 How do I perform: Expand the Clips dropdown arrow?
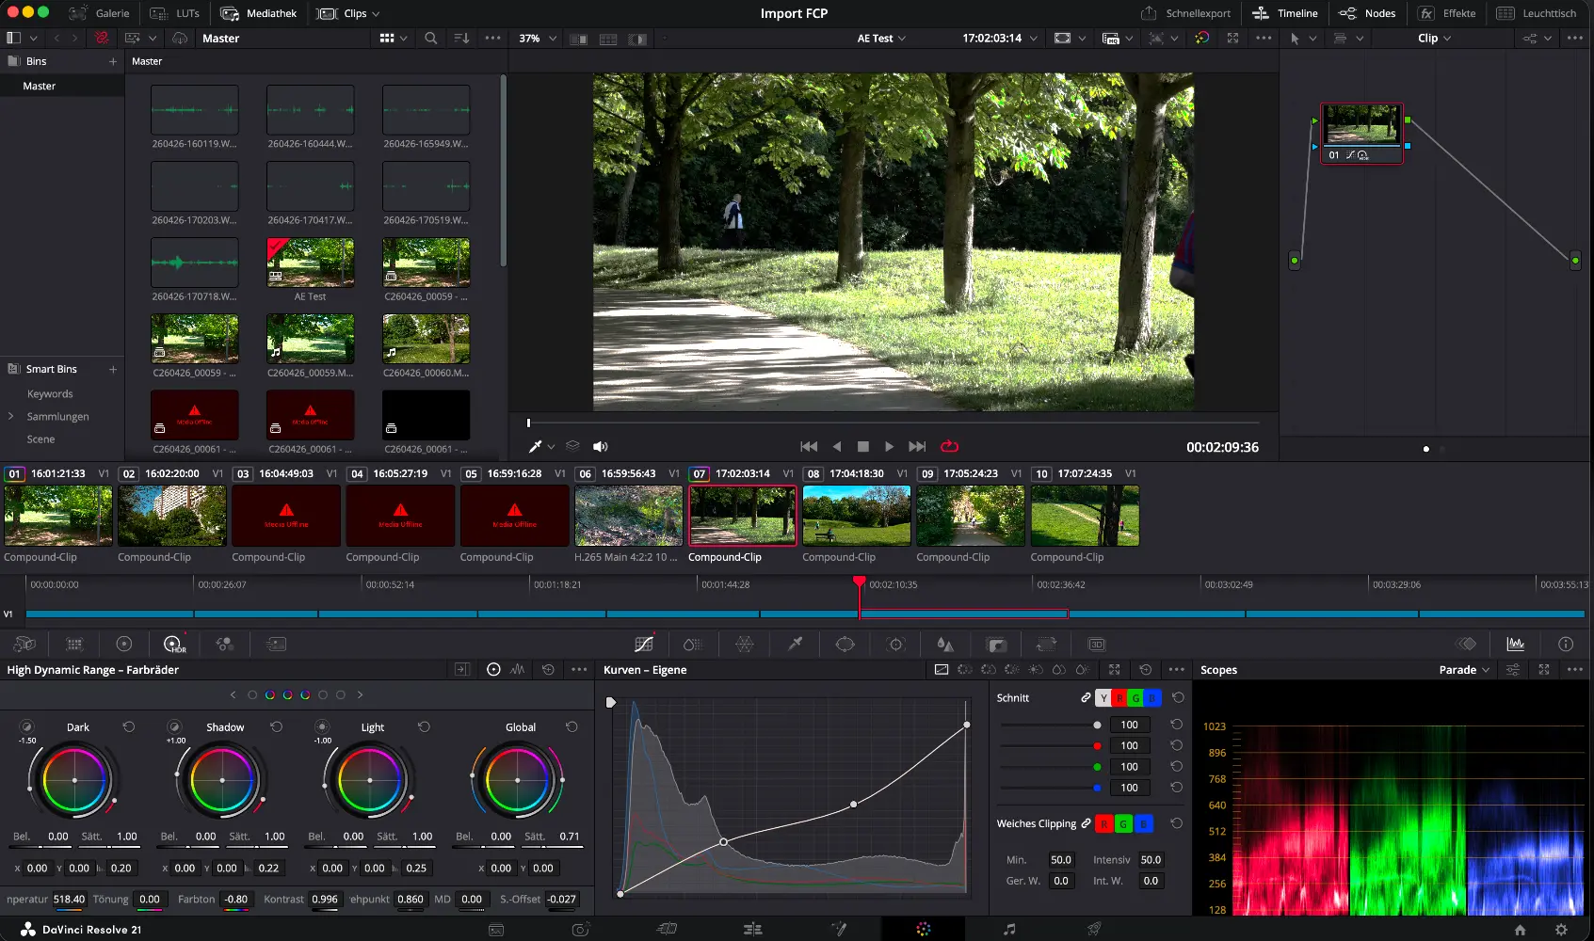point(376,14)
